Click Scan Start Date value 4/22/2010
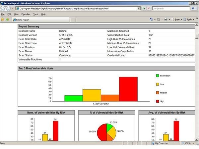Screen dimensions: 199x149 (65, 39)
